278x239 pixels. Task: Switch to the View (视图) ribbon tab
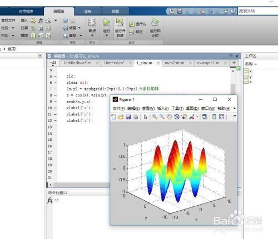pos(115,12)
